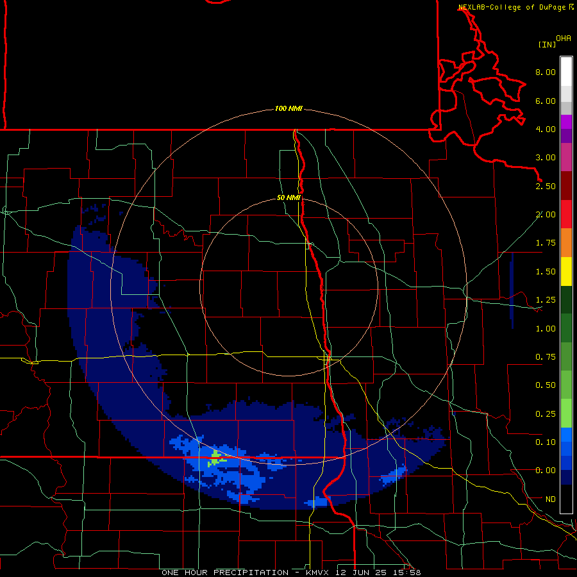Click the OHA product label above legend
The image size is (577, 577).
coord(564,38)
